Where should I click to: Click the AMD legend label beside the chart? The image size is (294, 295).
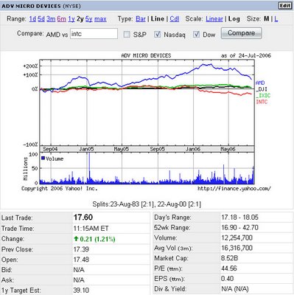260,83
